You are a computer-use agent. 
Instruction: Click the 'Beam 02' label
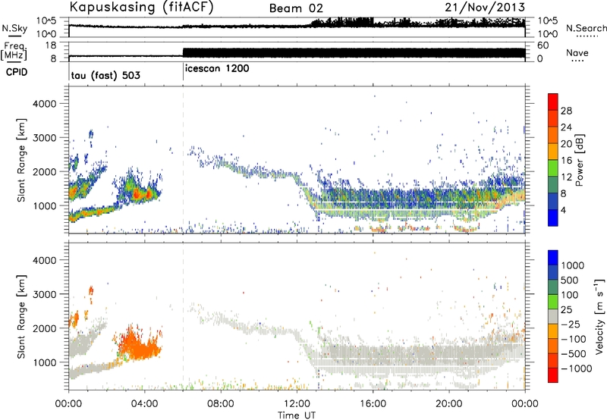[296, 8]
